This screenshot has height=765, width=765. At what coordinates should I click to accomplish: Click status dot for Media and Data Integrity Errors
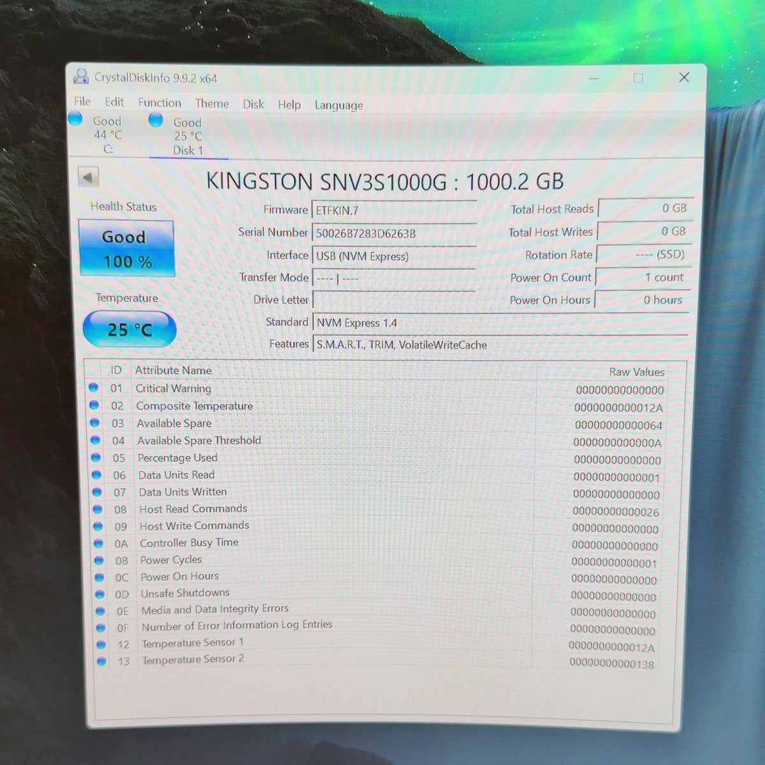pyautogui.click(x=101, y=611)
